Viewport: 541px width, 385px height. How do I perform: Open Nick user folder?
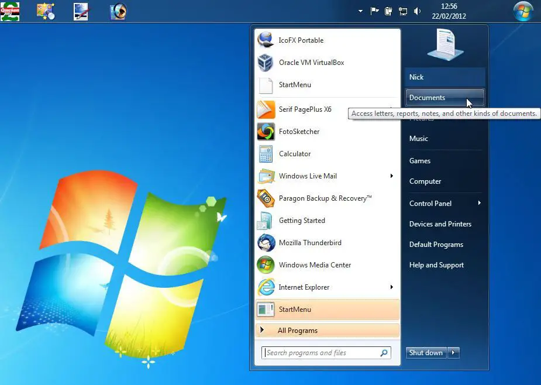[444, 77]
